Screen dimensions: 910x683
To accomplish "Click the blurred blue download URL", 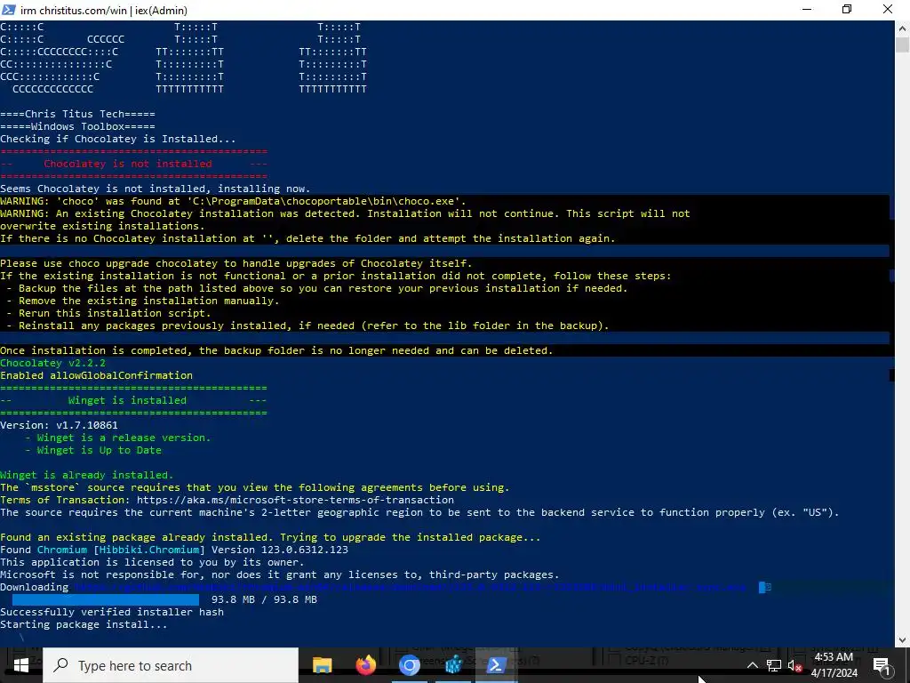I will click(411, 587).
